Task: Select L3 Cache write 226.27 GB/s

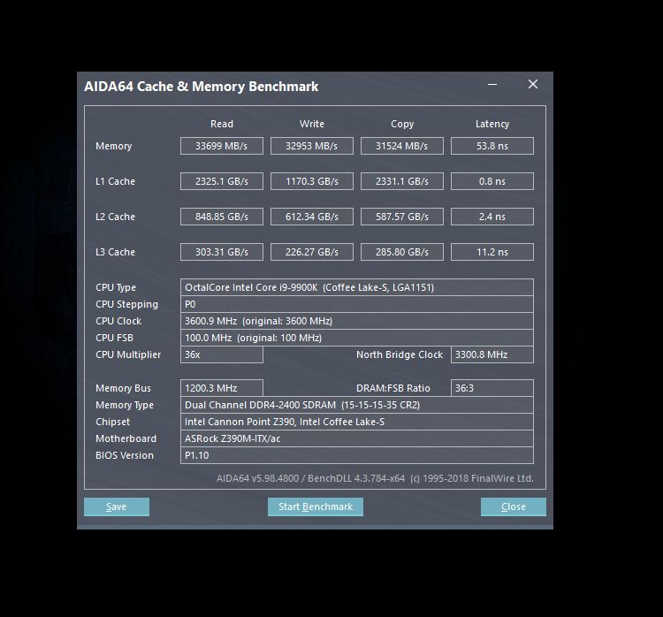Action: pos(312,252)
